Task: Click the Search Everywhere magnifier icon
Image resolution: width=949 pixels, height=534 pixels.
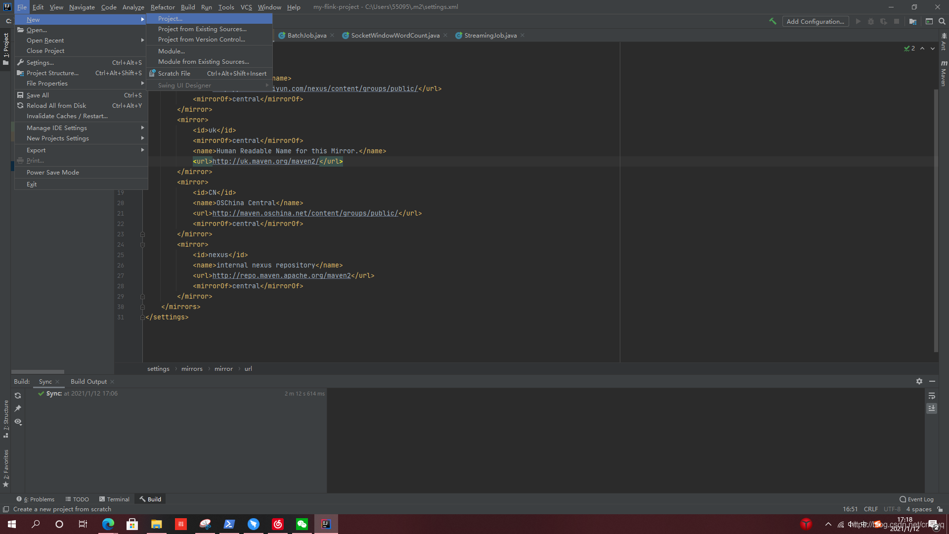Action: point(942,21)
